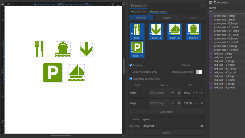Open format dropdown for large export
The height and width of the screenshot is (138, 245).
click(x=162, y=103)
